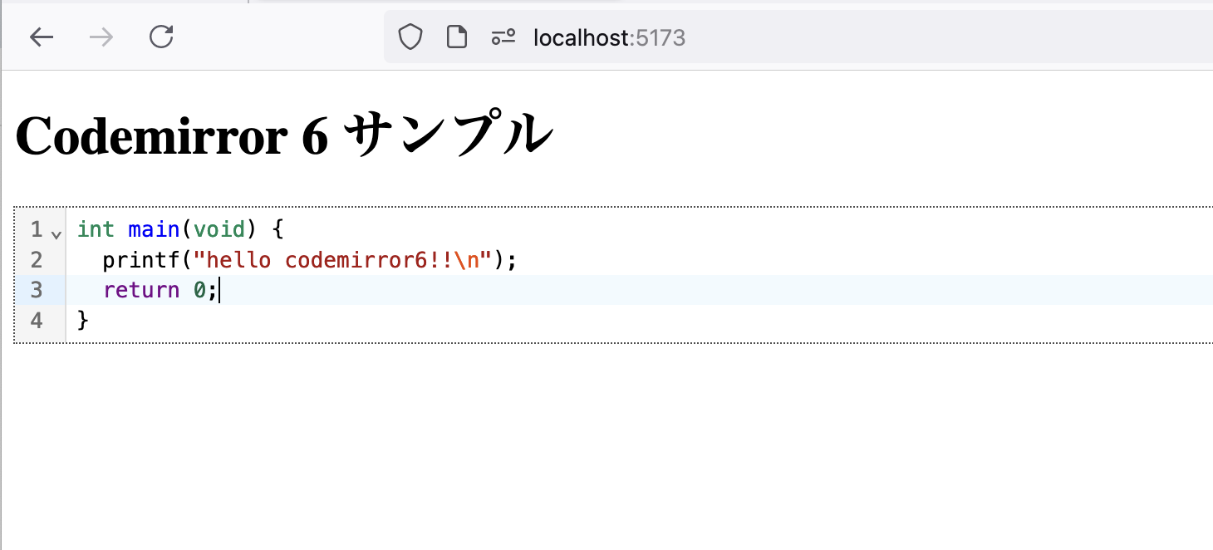Open the page info document icon
The image size is (1213, 550).
(x=456, y=37)
